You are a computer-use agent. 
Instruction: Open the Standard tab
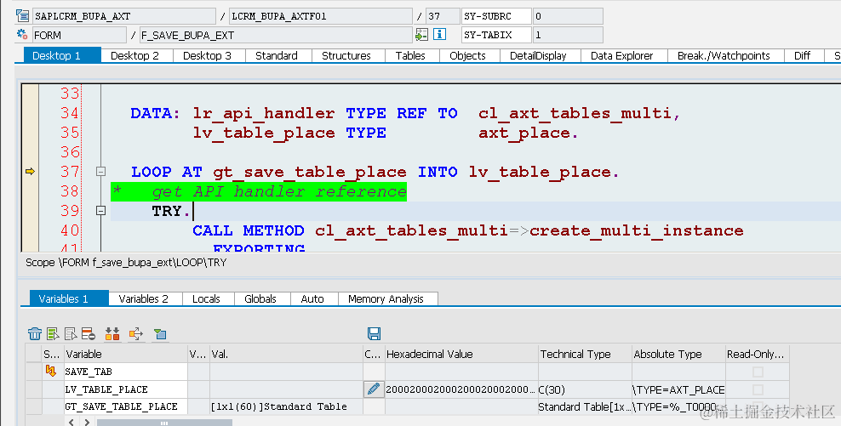click(277, 56)
